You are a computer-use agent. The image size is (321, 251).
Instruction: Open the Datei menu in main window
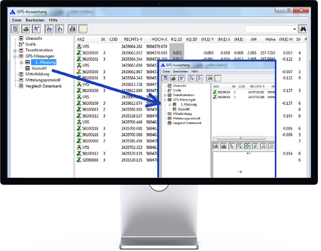point(16,19)
